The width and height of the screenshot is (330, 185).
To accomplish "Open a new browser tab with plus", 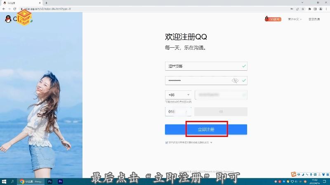I will coord(46,3).
